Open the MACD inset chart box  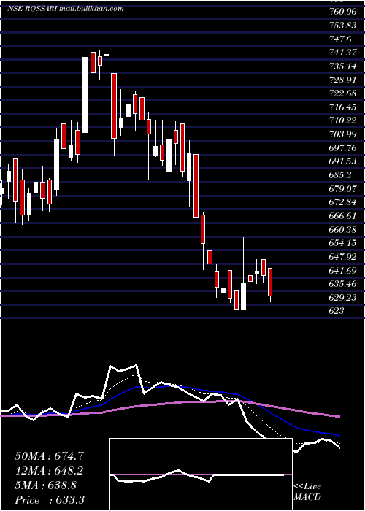[201, 474]
